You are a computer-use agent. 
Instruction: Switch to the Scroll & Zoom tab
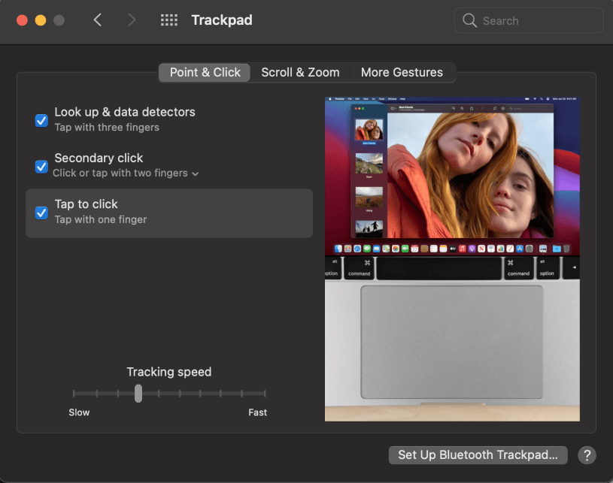click(300, 73)
